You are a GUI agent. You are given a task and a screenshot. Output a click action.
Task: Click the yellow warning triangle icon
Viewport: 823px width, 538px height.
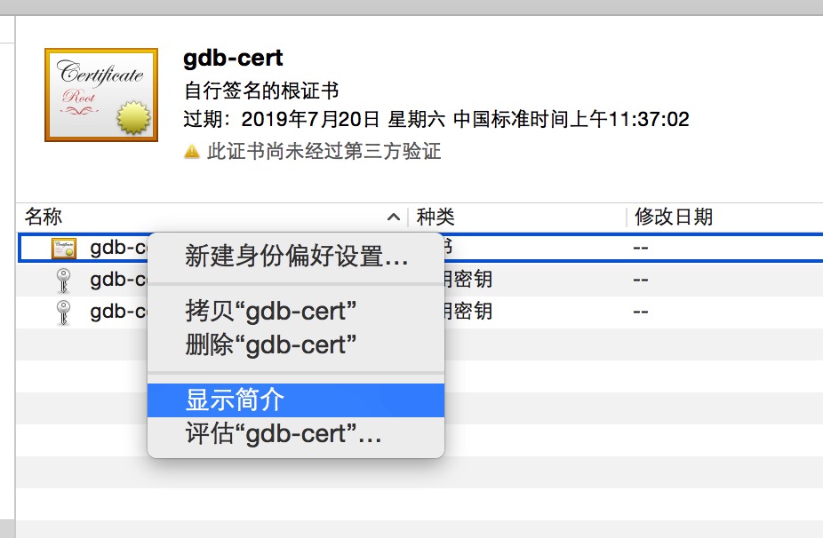[x=192, y=152]
